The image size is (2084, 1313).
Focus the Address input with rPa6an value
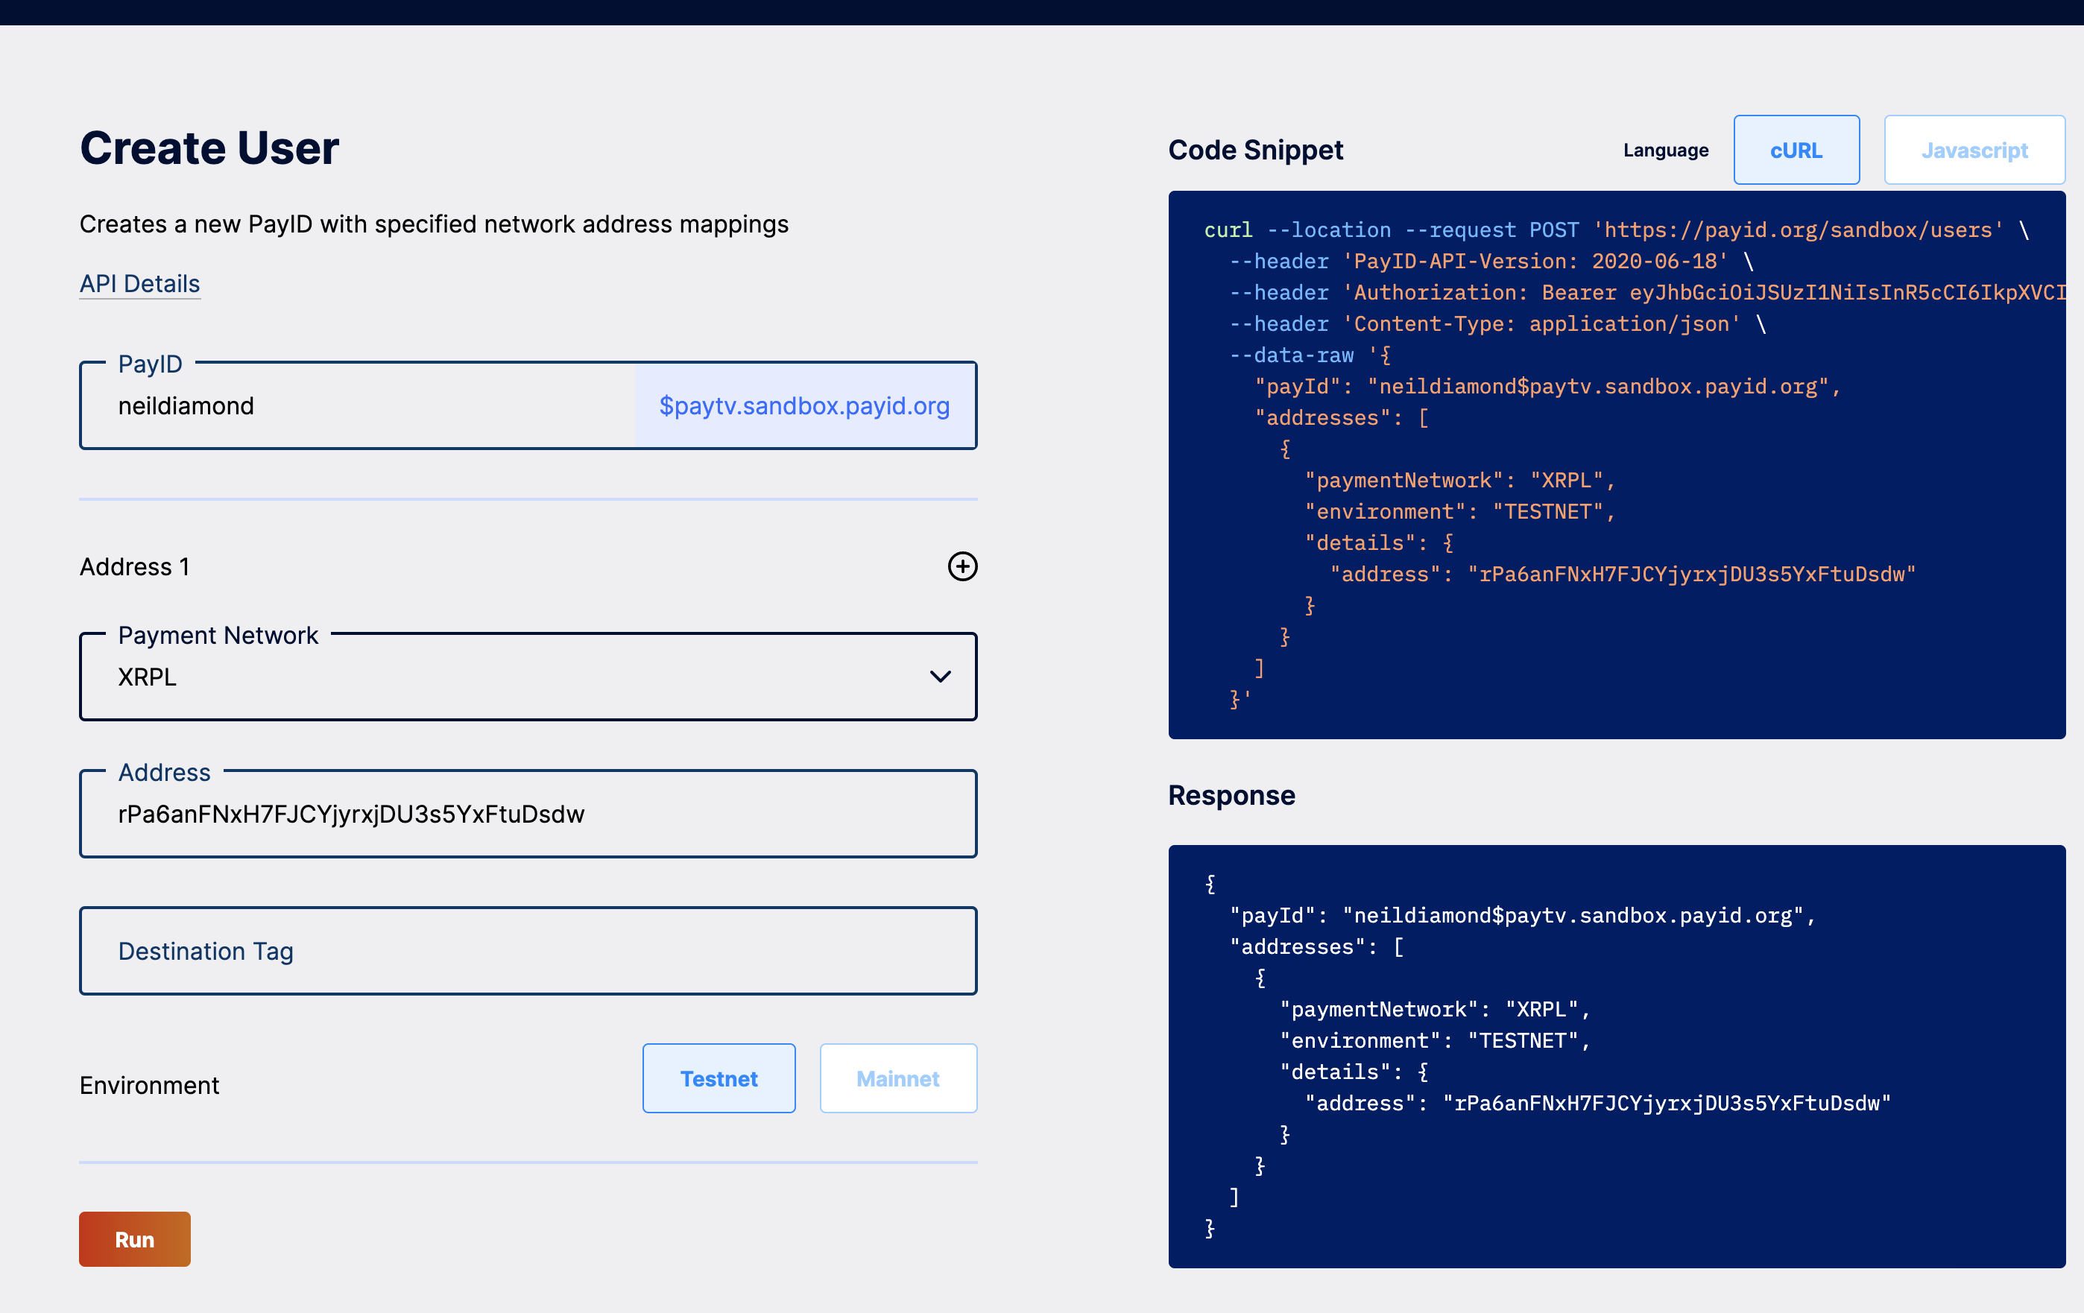pyautogui.click(x=526, y=814)
